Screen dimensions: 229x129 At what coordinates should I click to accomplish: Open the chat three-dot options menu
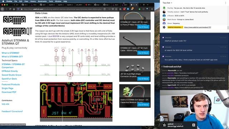tap(226, 3)
